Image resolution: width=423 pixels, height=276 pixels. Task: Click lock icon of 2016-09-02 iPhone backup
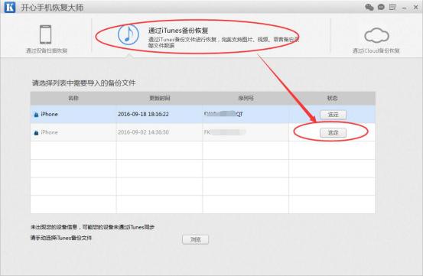[x=36, y=132]
